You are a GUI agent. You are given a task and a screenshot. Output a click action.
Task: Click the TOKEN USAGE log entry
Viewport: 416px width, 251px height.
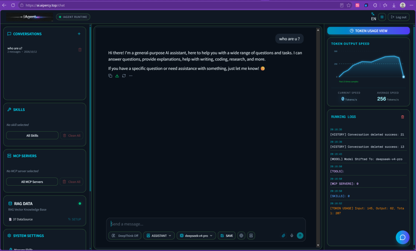(367, 211)
